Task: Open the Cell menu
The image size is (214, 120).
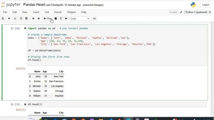Action: coord(47,12)
